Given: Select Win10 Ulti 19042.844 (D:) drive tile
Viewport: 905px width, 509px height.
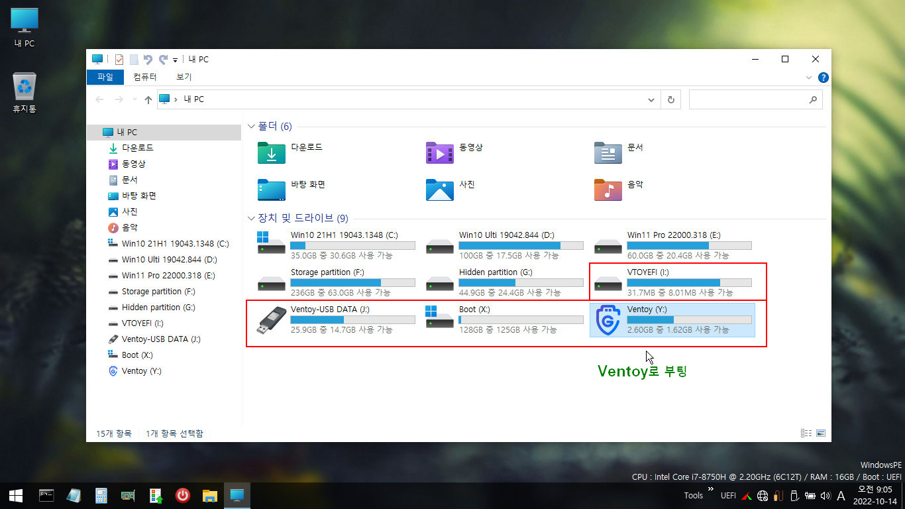Looking at the screenshot, I should [x=506, y=245].
